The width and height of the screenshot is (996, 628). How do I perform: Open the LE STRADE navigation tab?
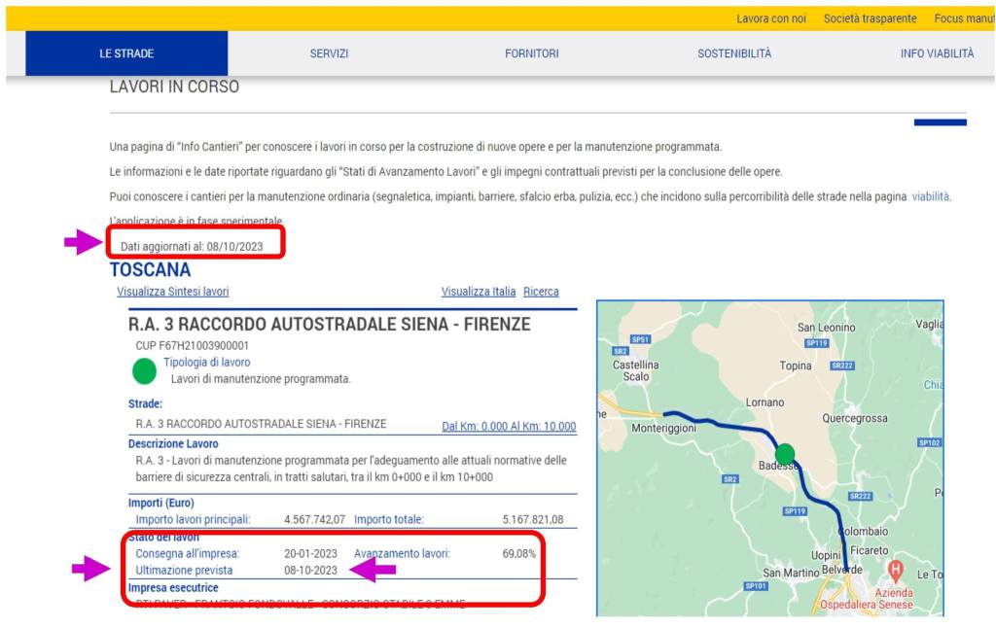(126, 53)
